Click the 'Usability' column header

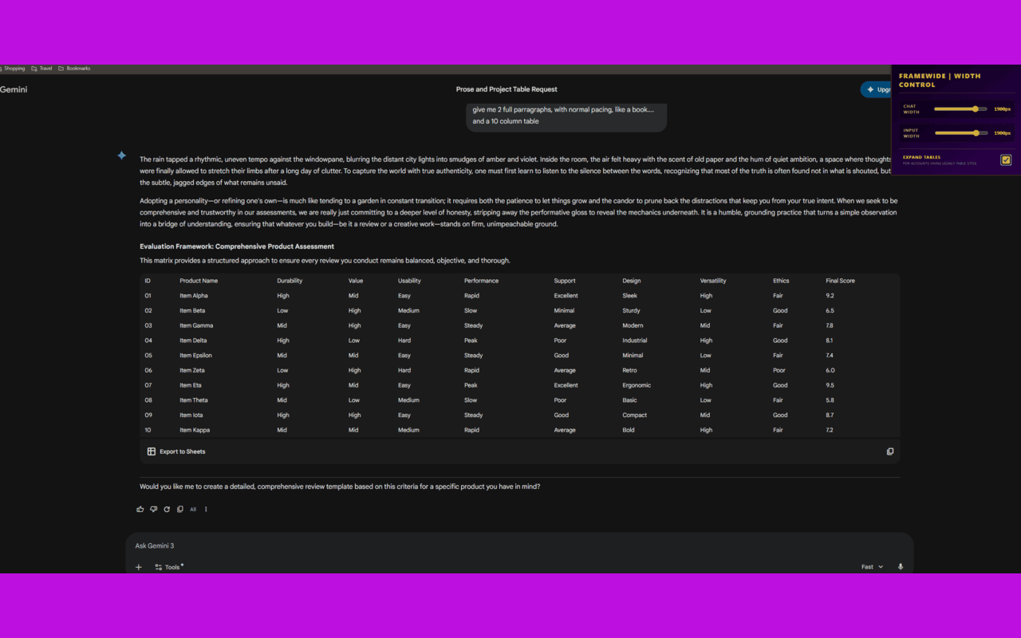point(409,281)
